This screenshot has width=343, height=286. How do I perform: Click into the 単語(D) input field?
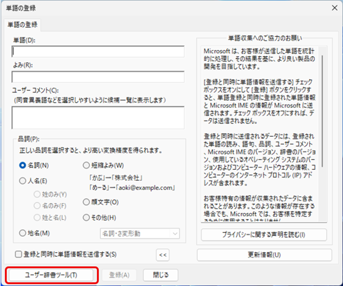pyautogui.click(x=98, y=52)
